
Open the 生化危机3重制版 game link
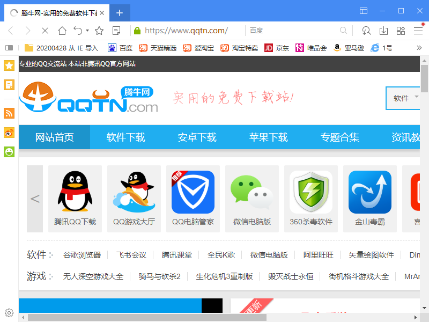224,276
